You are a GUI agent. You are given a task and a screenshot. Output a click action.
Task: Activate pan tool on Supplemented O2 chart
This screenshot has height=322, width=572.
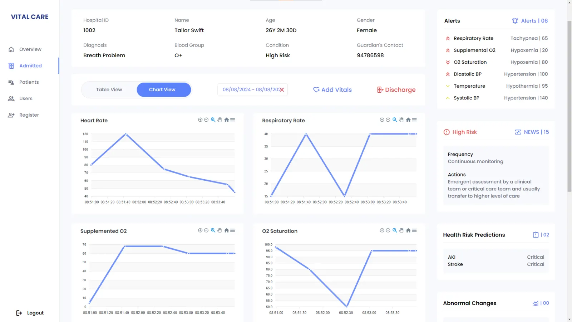220,230
